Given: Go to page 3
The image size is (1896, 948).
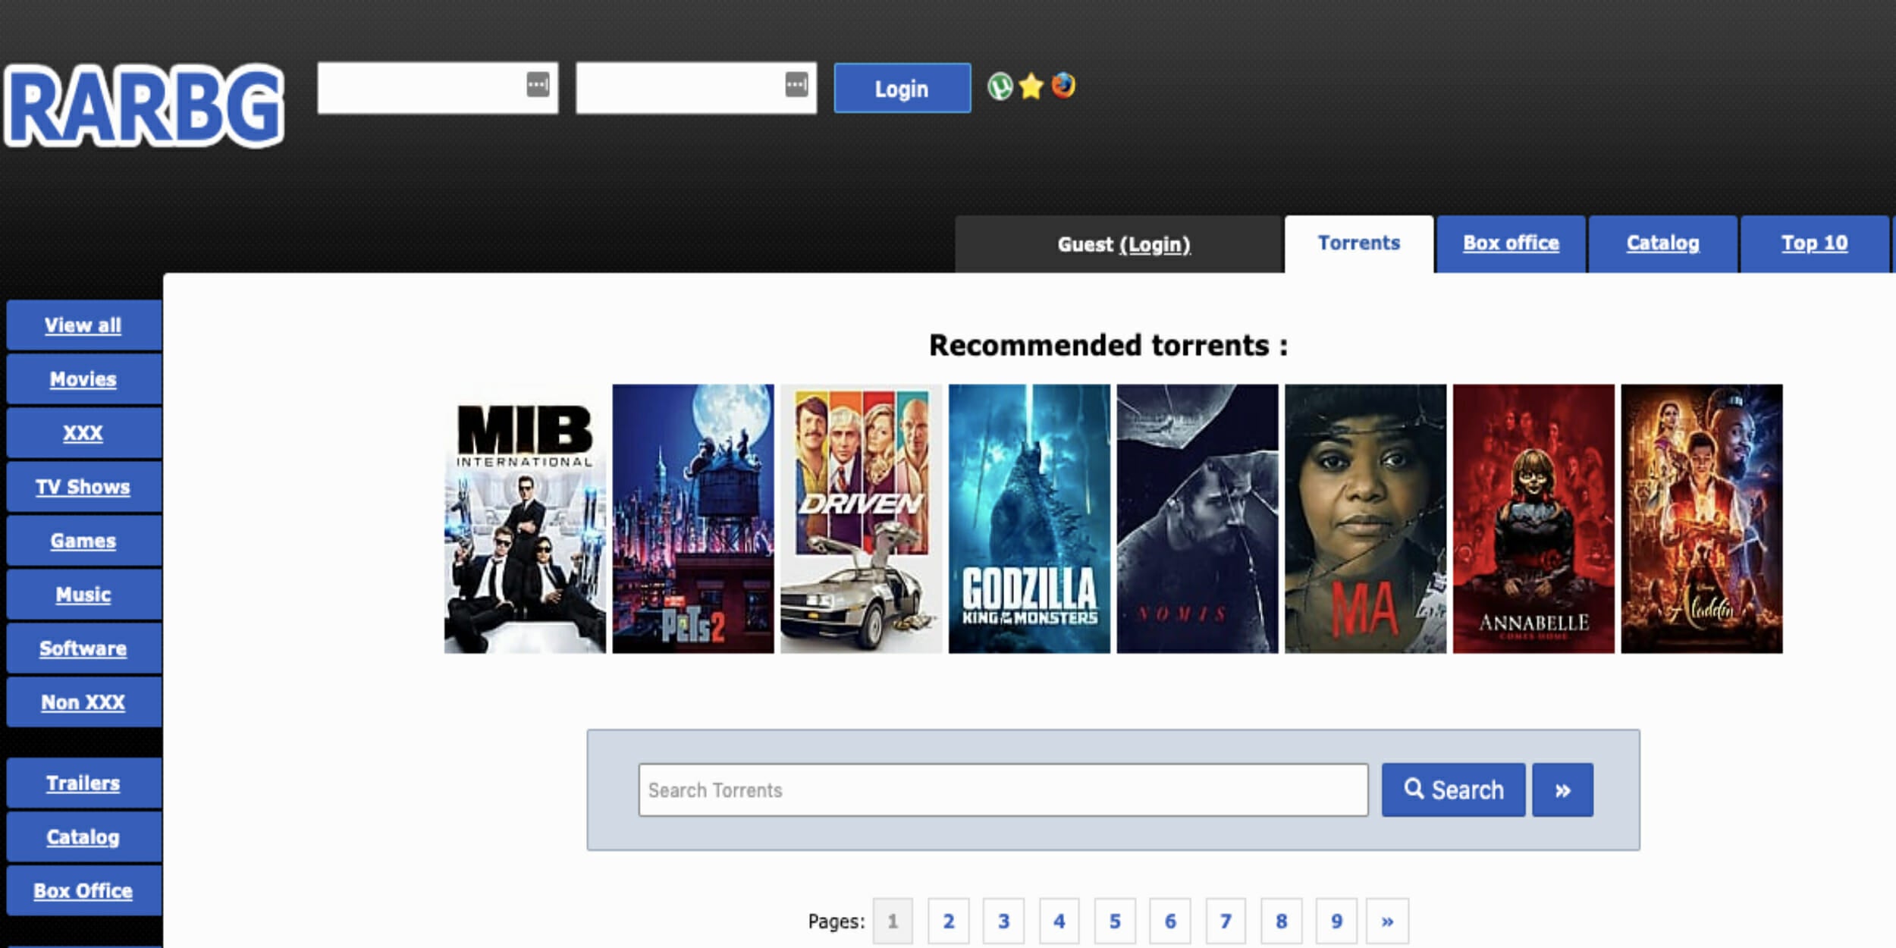Looking at the screenshot, I should tap(1003, 921).
